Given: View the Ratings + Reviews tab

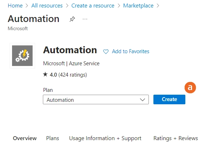Looking at the screenshot, I should (x=176, y=138).
